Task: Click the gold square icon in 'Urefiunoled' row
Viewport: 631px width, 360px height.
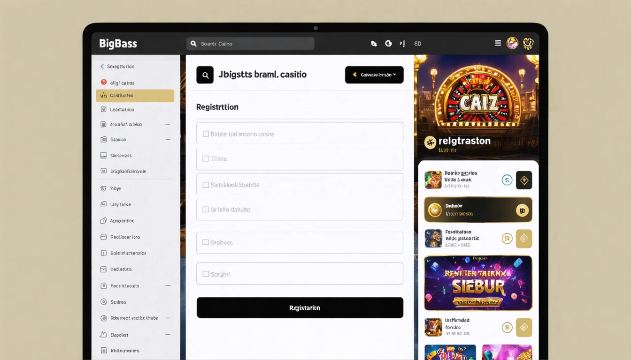Action: point(524,327)
